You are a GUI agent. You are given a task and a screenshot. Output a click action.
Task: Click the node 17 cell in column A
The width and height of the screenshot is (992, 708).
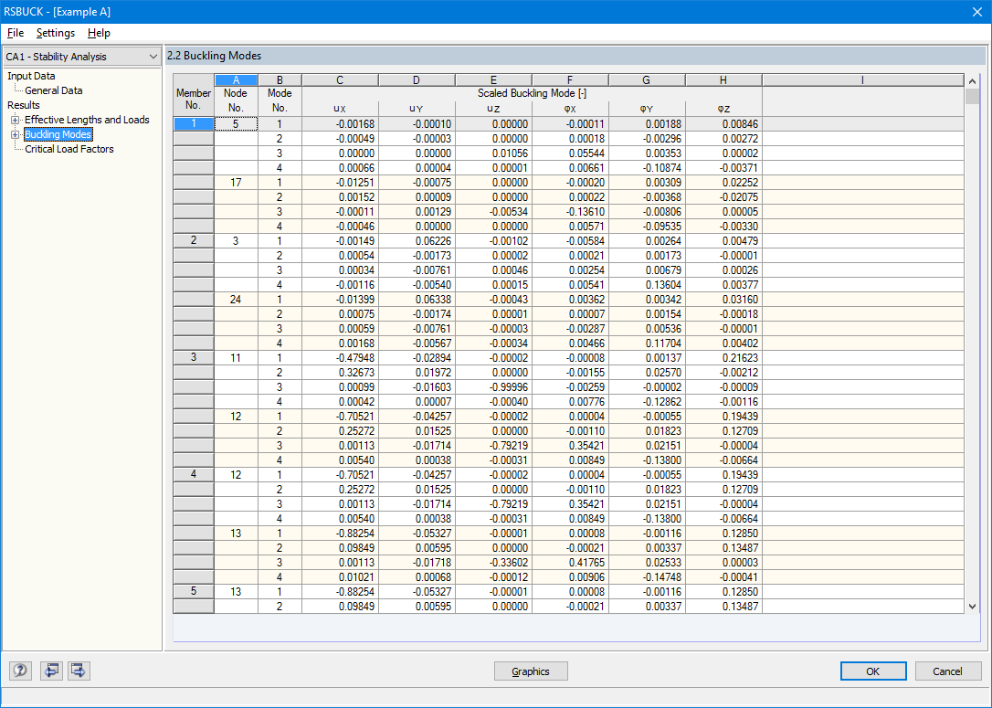pos(236,182)
